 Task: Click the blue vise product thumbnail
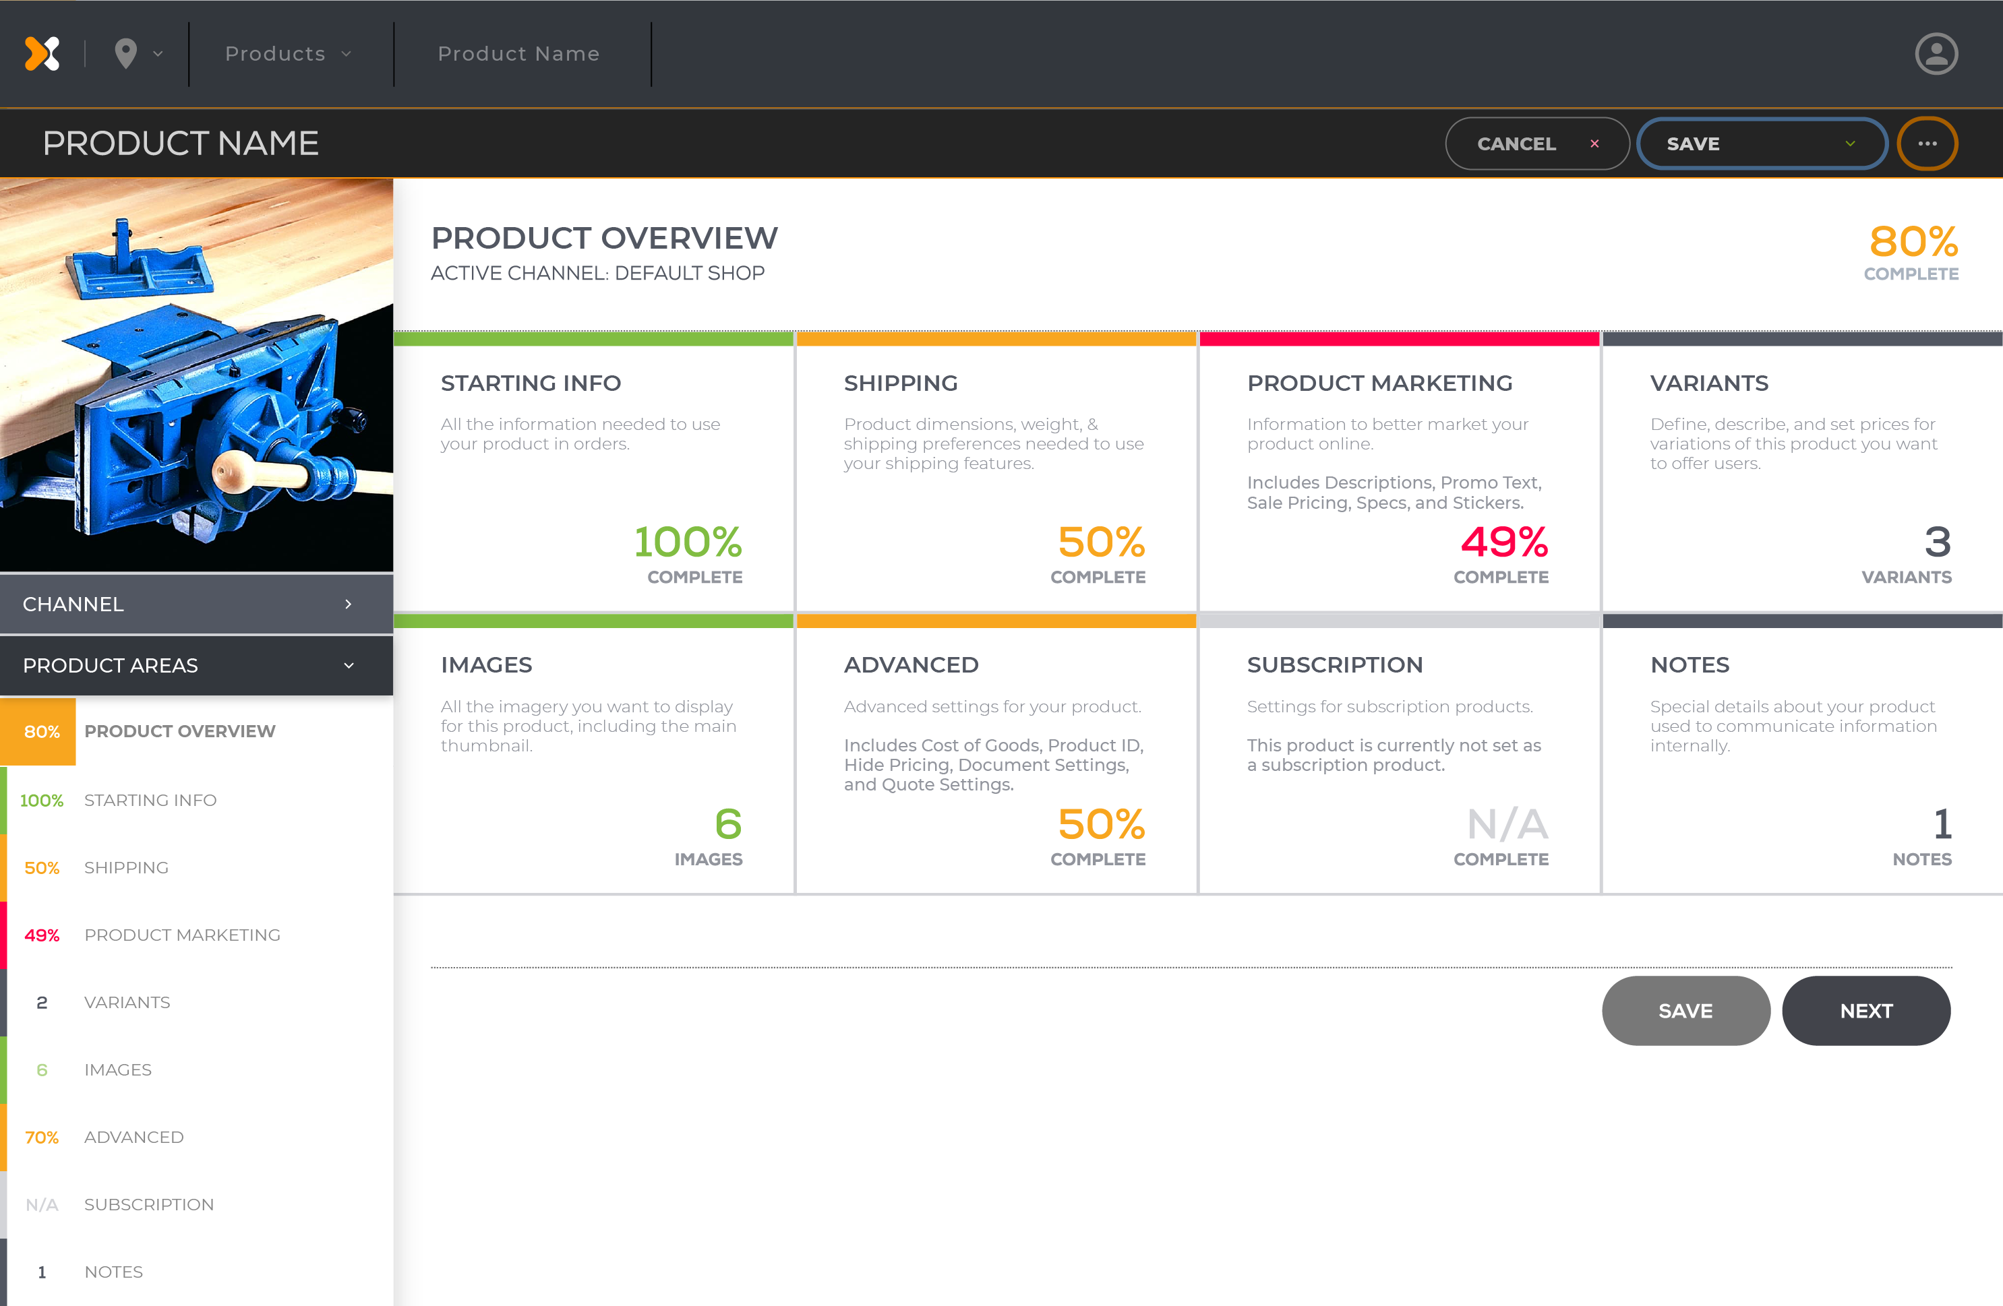click(196, 375)
